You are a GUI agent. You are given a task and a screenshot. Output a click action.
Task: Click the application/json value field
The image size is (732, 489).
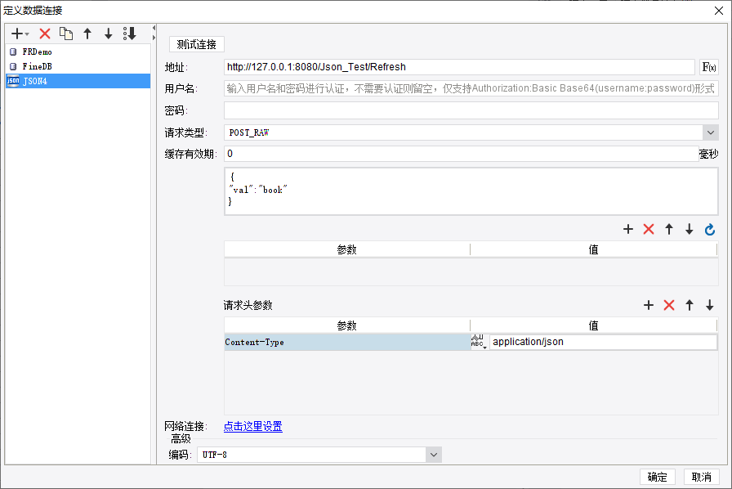click(x=603, y=342)
